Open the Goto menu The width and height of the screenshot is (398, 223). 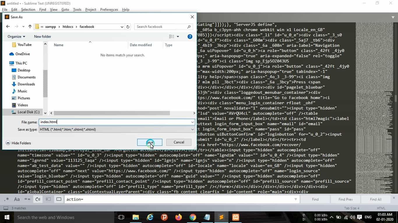coord(65,10)
